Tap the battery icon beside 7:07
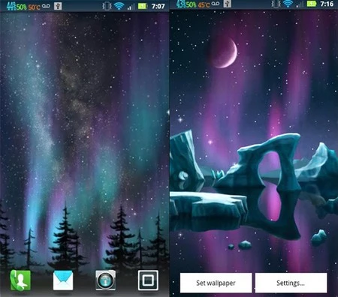The image size is (338, 297). pos(143,6)
